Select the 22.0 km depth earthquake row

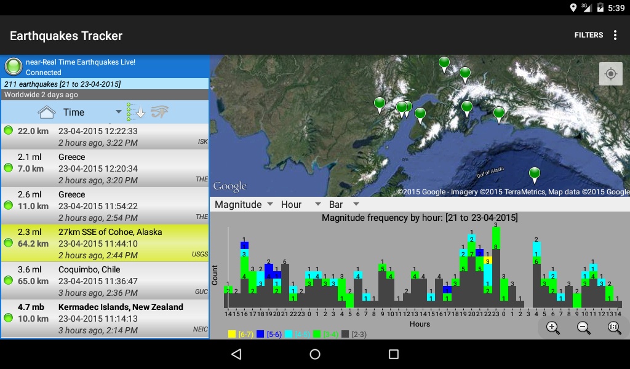[105, 136]
